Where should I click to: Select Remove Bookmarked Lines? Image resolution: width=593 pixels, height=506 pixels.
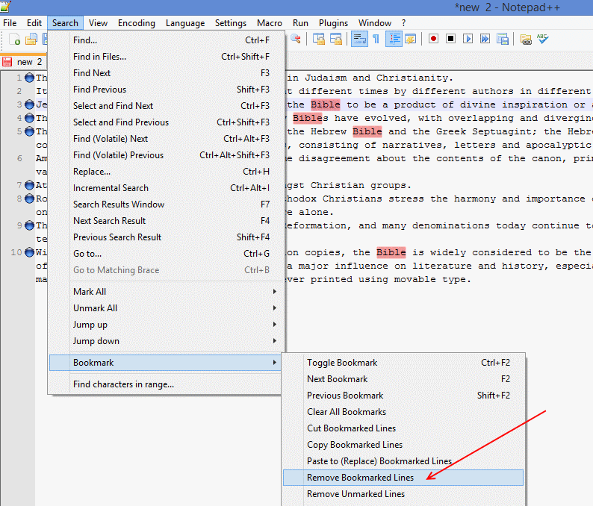(403, 478)
